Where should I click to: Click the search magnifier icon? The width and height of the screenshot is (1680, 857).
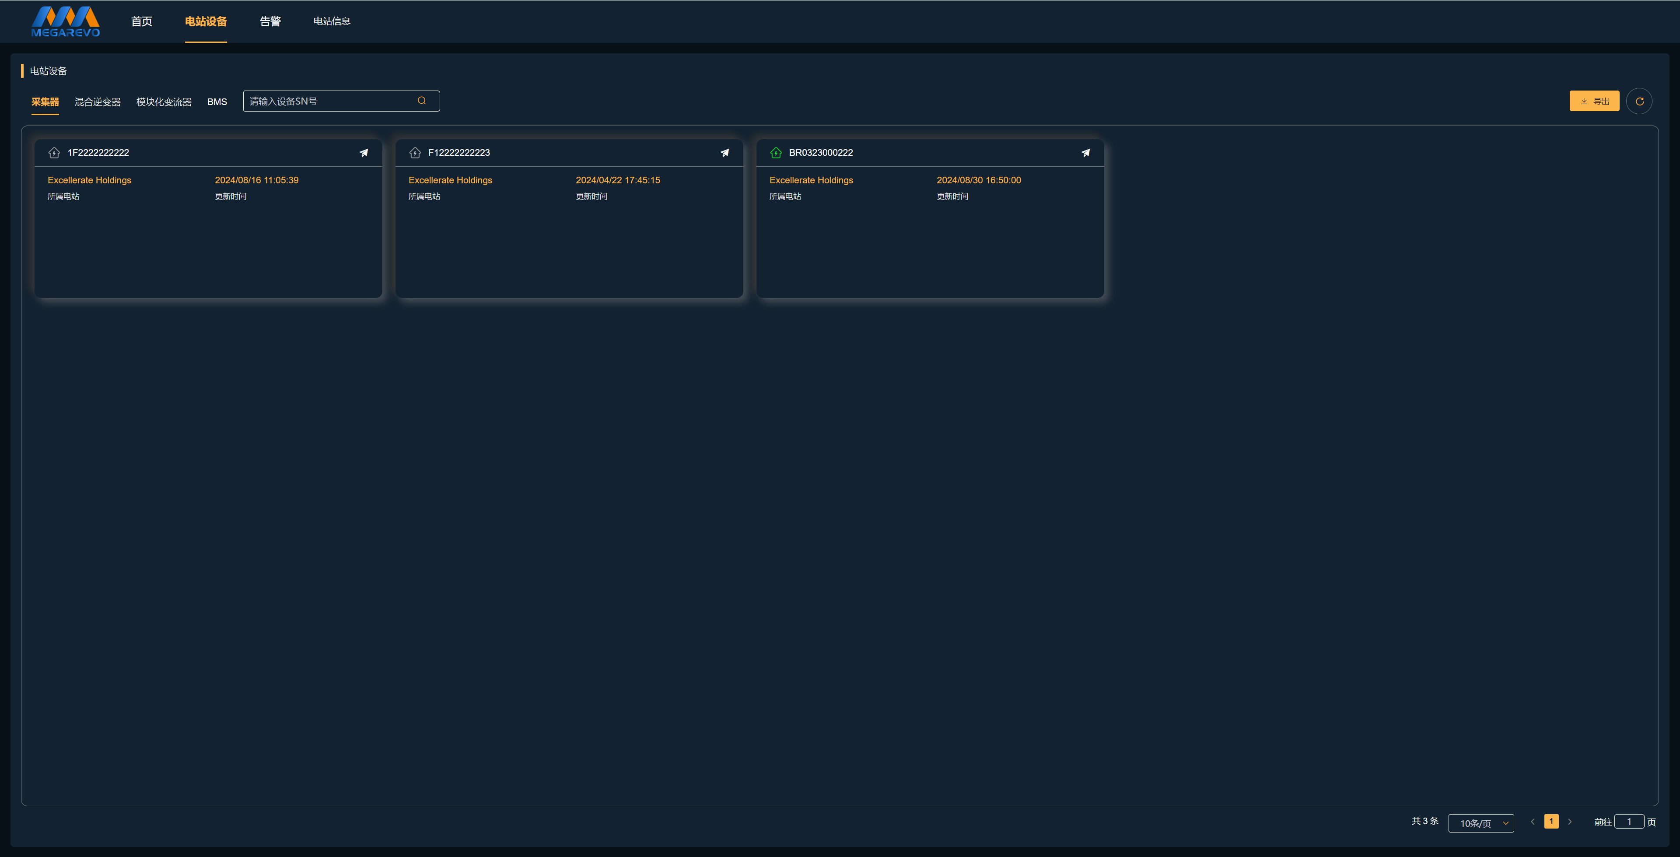[x=422, y=101]
